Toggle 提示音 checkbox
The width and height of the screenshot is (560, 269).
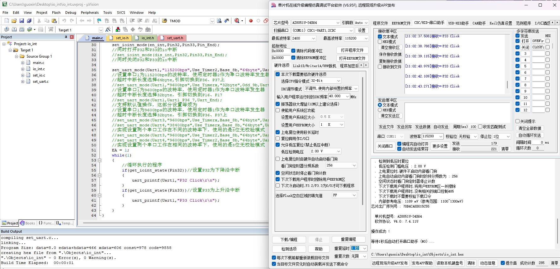pos(503,263)
